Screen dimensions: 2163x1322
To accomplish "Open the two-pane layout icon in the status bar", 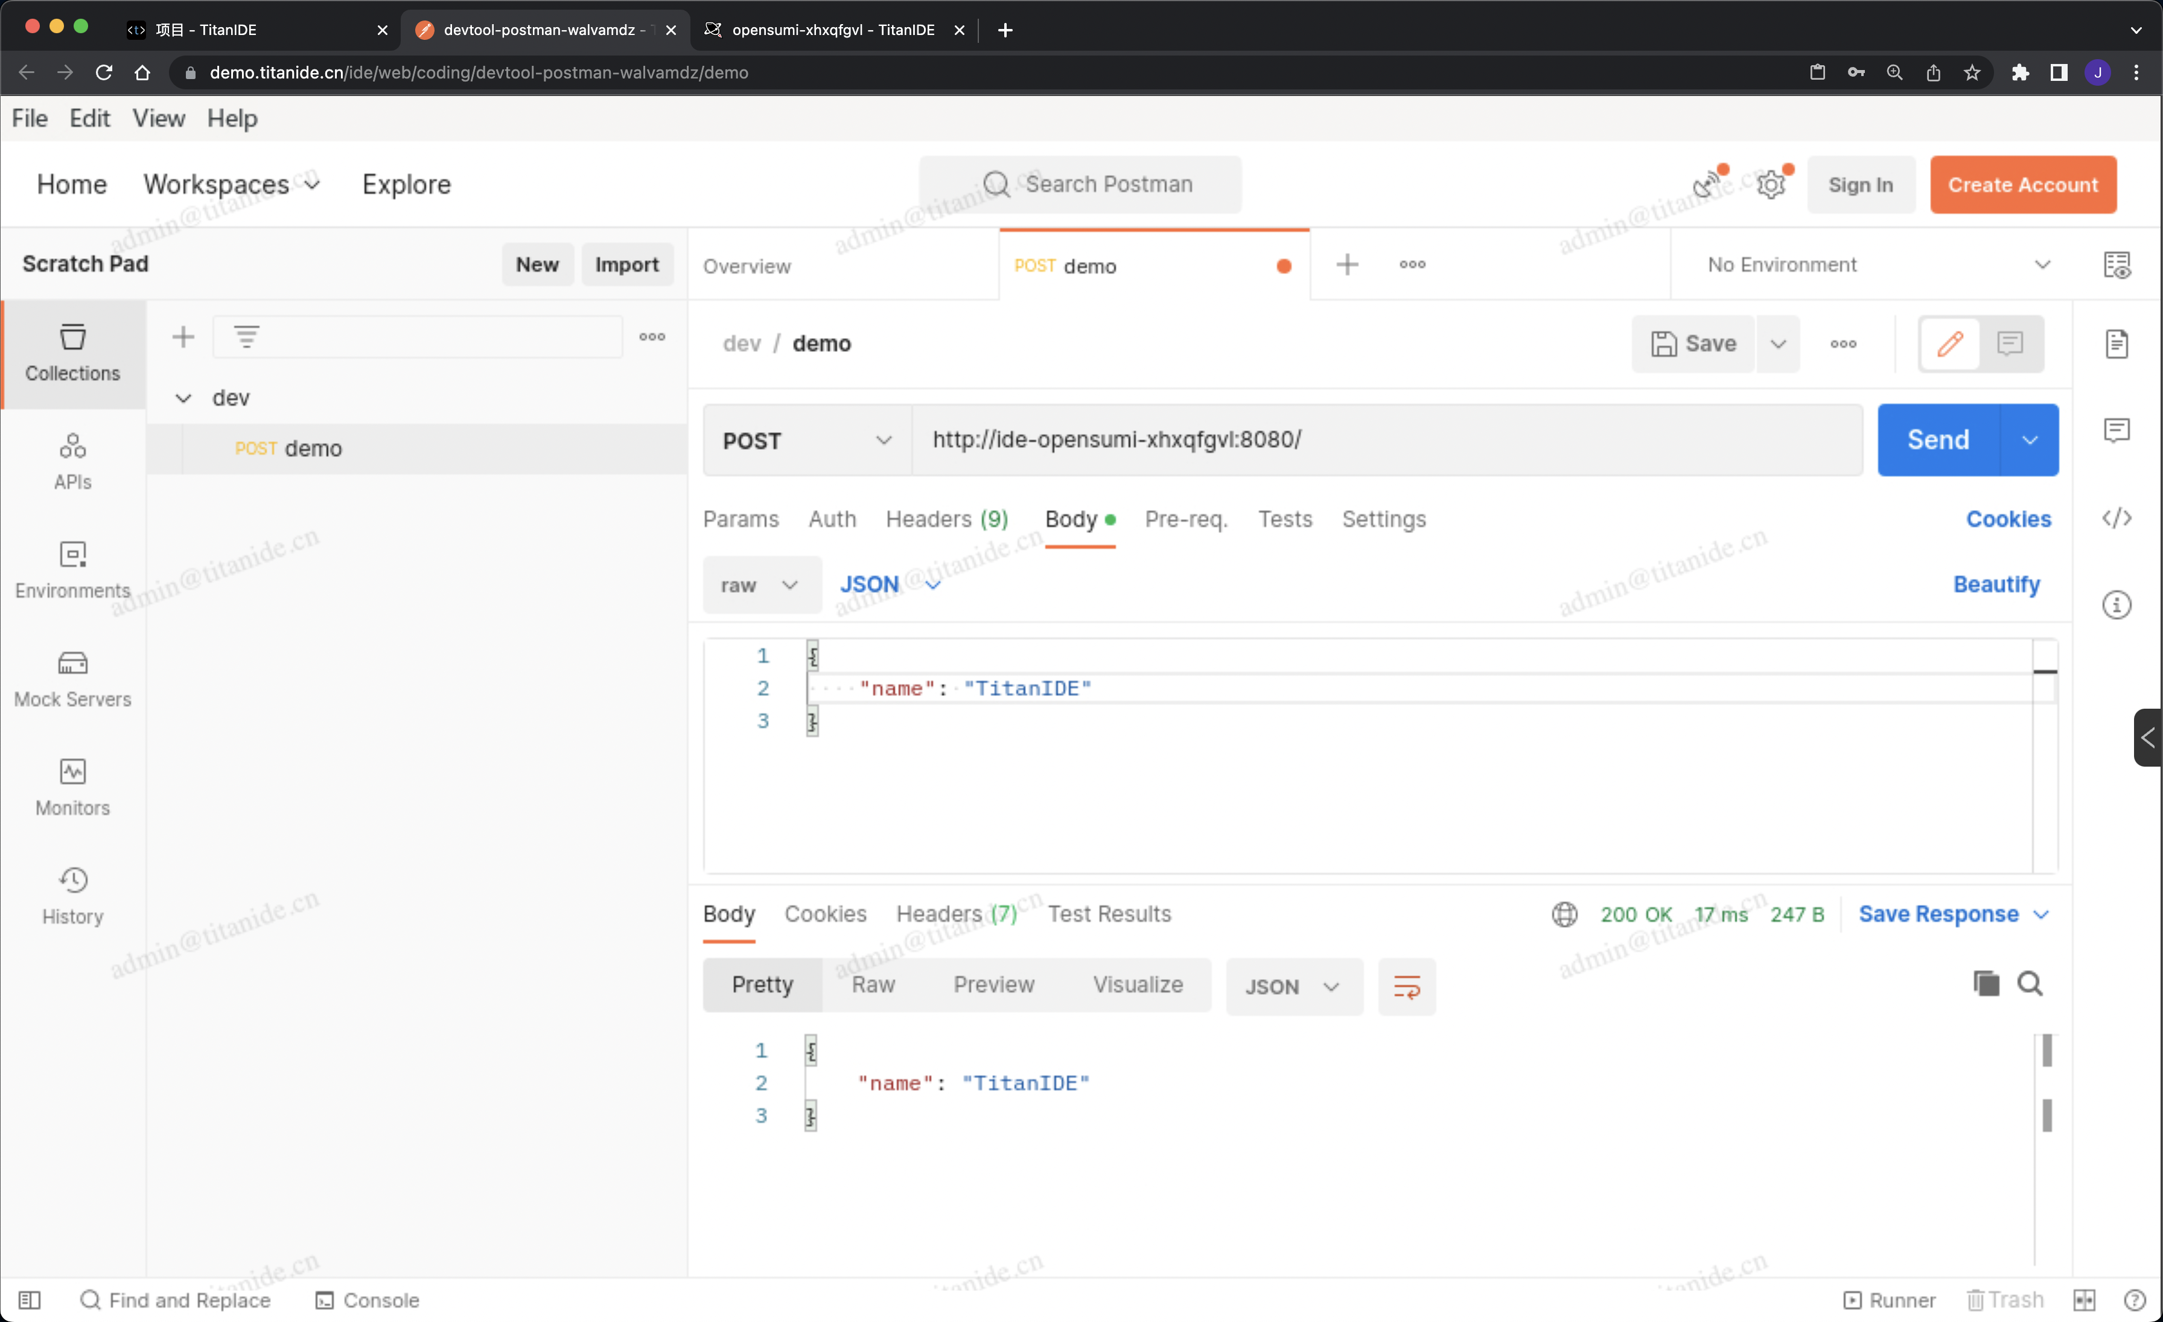I will point(2084,1300).
